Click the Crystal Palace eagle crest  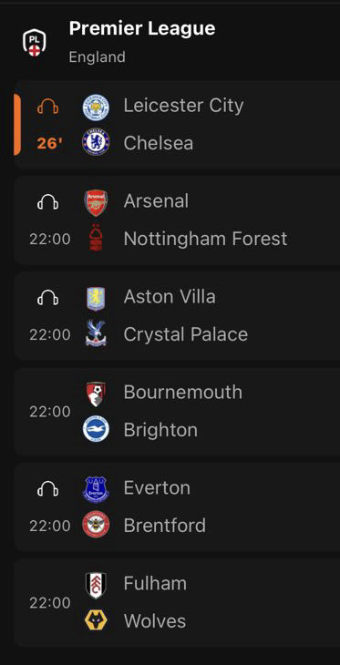pyautogui.click(x=96, y=333)
